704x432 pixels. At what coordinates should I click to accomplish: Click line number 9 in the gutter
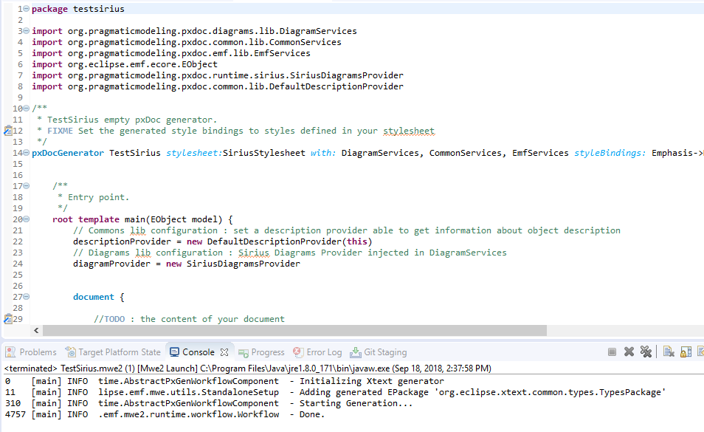[x=20, y=97]
